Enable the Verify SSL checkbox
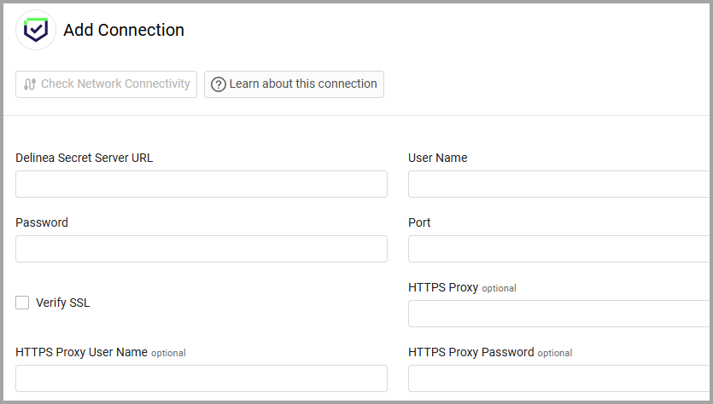Screen dimensions: 713x404 click(x=22, y=303)
